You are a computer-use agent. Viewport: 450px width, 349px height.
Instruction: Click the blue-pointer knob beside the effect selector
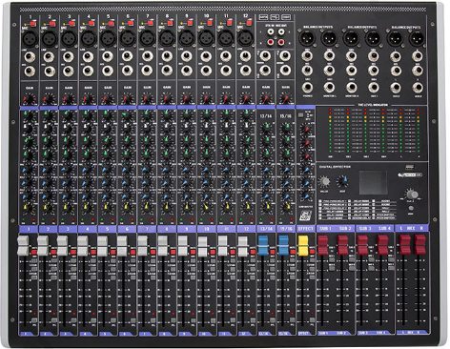(342, 182)
